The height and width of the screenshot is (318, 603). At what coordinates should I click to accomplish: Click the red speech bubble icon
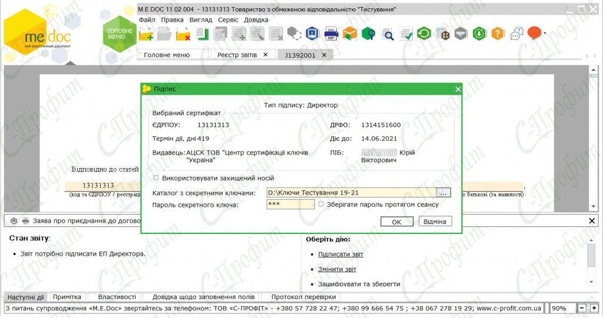click(534, 34)
